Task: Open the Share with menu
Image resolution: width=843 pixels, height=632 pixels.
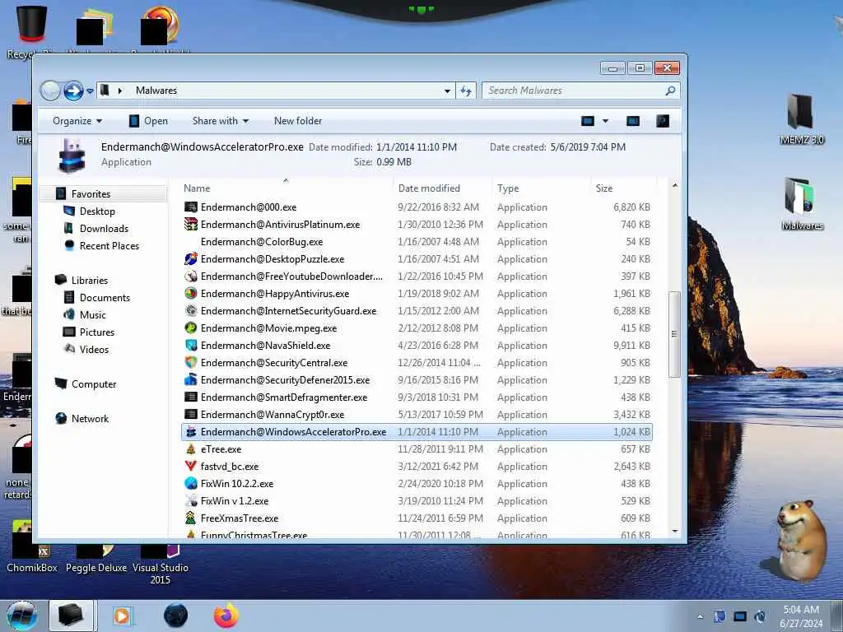Action: tap(221, 121)
